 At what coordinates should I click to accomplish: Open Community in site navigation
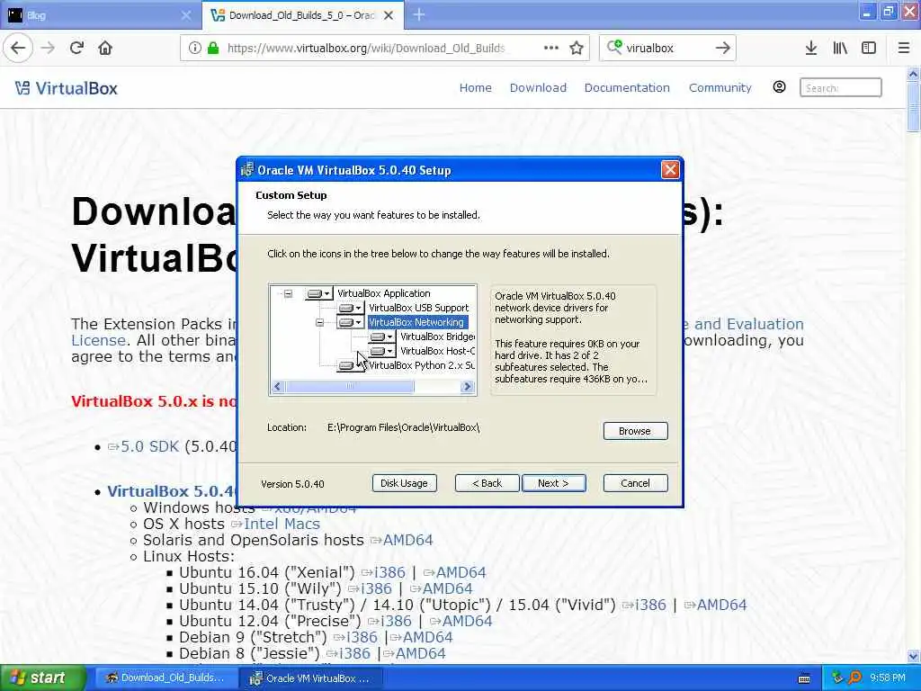(720, 87)
